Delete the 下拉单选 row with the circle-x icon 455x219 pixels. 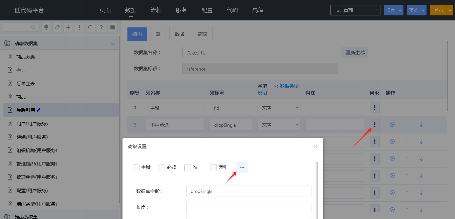(x=392, y=125)
